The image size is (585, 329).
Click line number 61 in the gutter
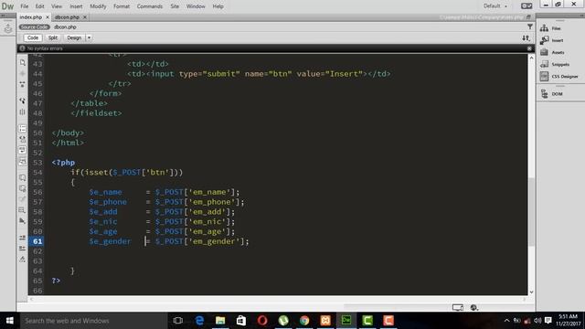[x=37, y=241]
